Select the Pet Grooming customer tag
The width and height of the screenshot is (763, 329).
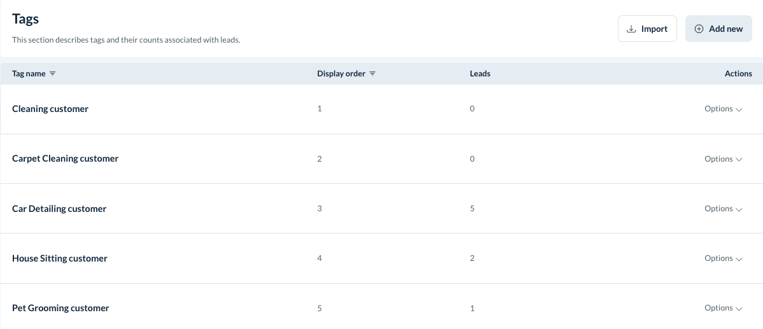pos(60,308)
